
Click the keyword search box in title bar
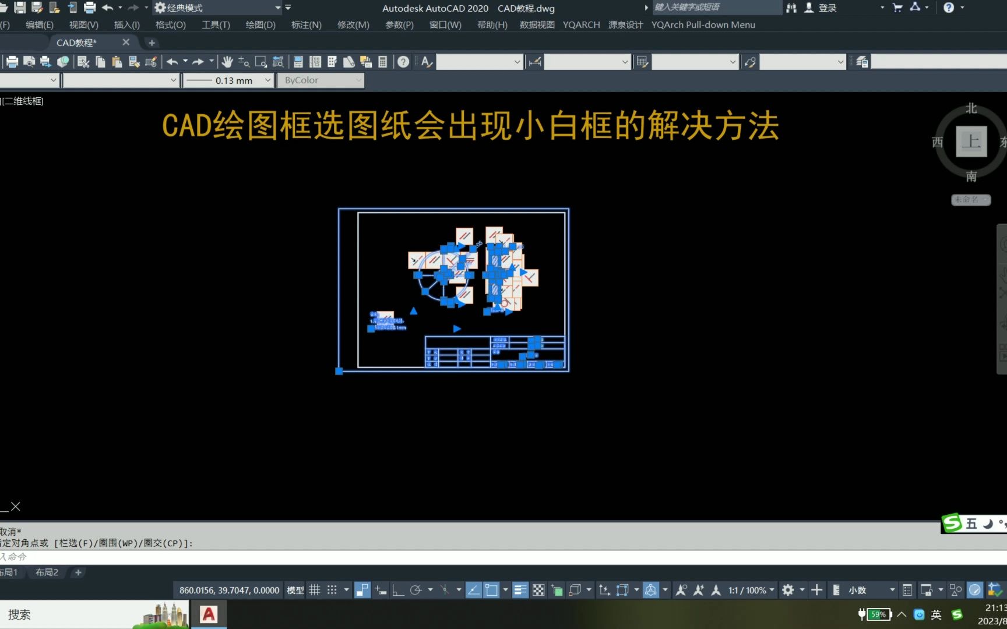click(x=717, y=8)
